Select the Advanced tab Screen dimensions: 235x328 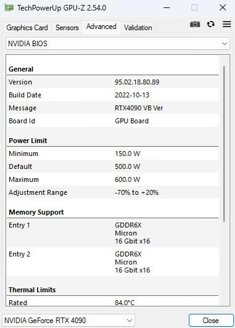click(x=101, y=27)
